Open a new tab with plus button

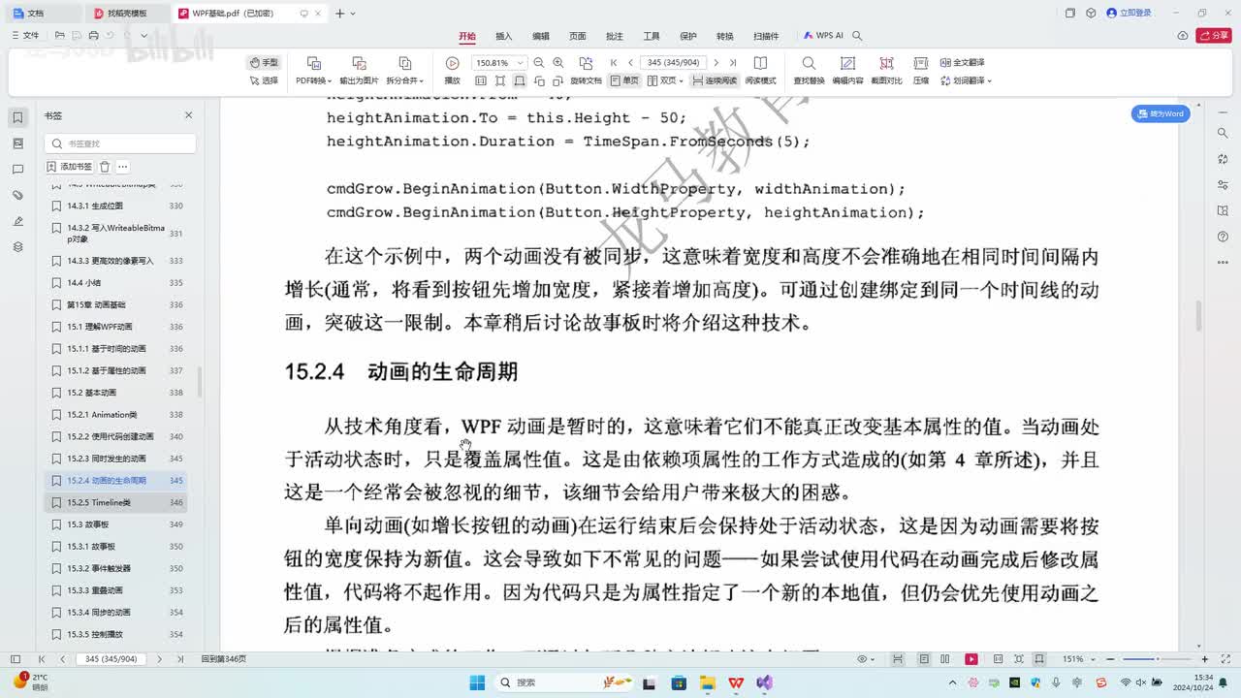(x=339, y=14)
